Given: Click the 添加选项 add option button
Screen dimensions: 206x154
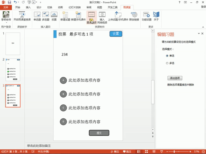Looking at the screenshot, I should coord(175,78).
